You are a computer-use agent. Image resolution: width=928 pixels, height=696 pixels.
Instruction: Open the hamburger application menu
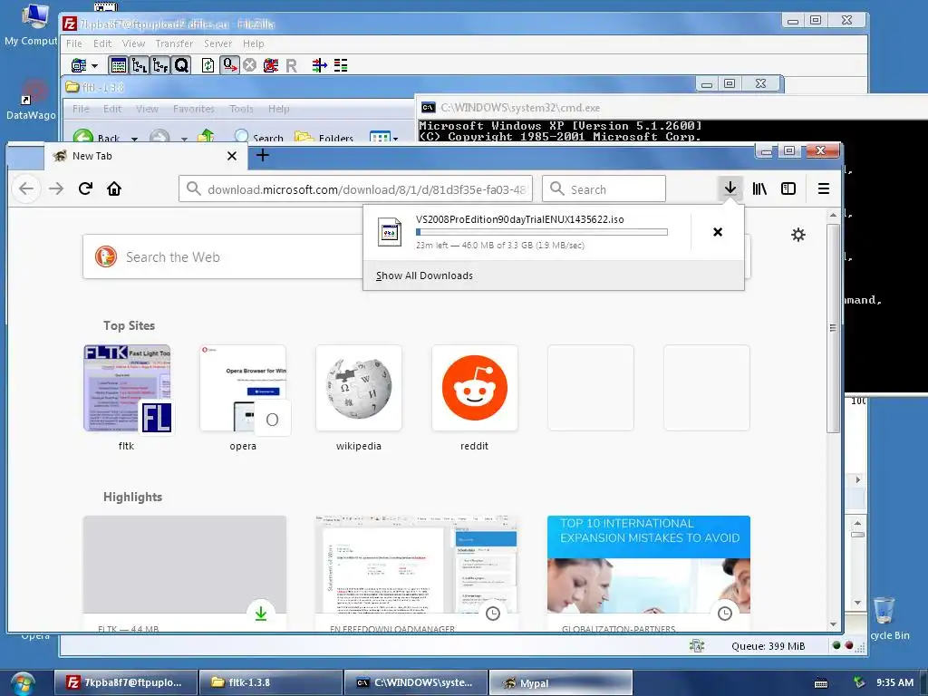(x=823, y=188)
